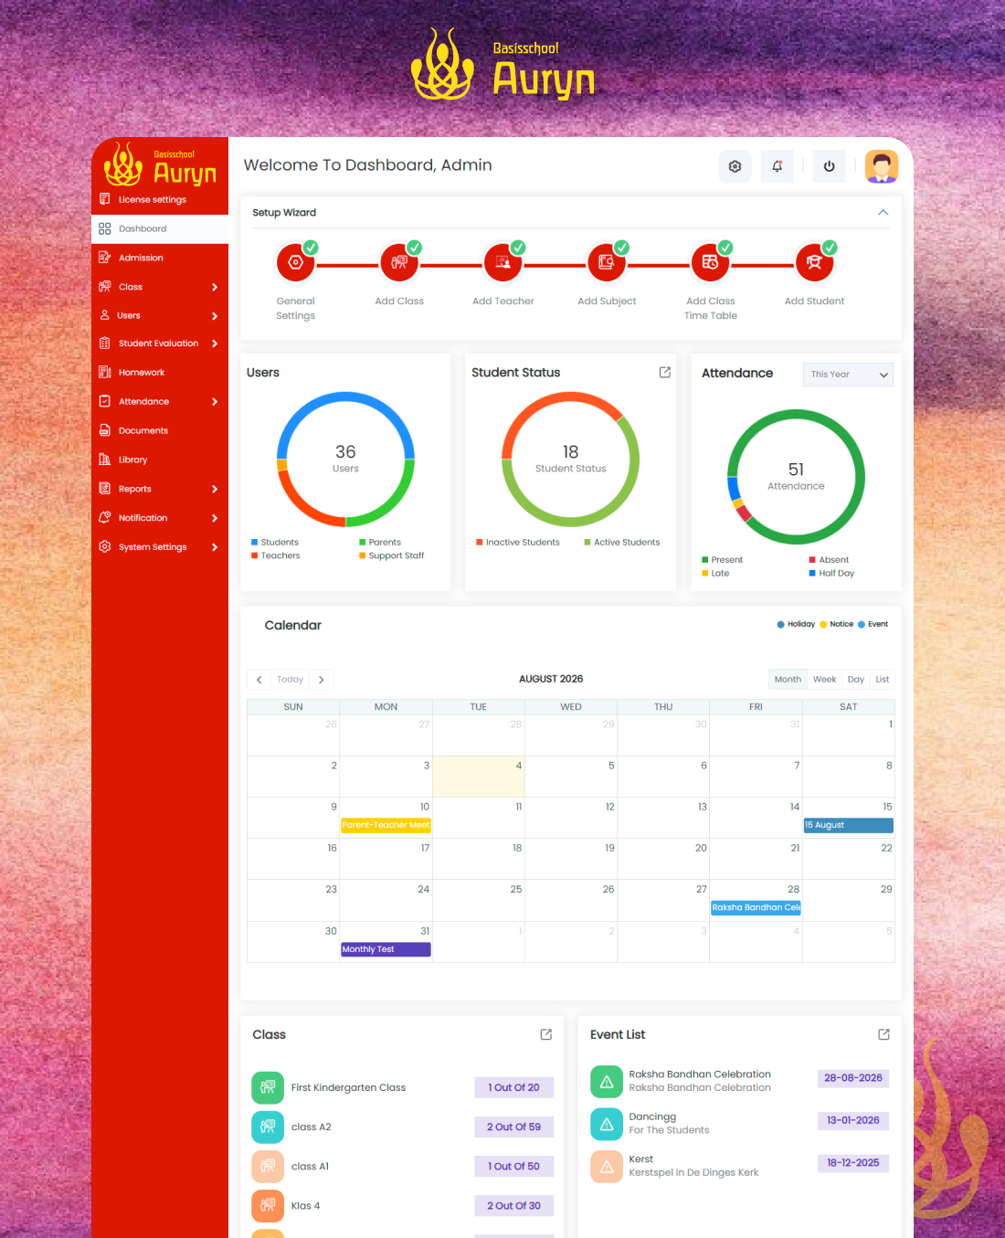Click the calendar Today button
This screenshot has height=1238, width=1005.
point(290,680)
